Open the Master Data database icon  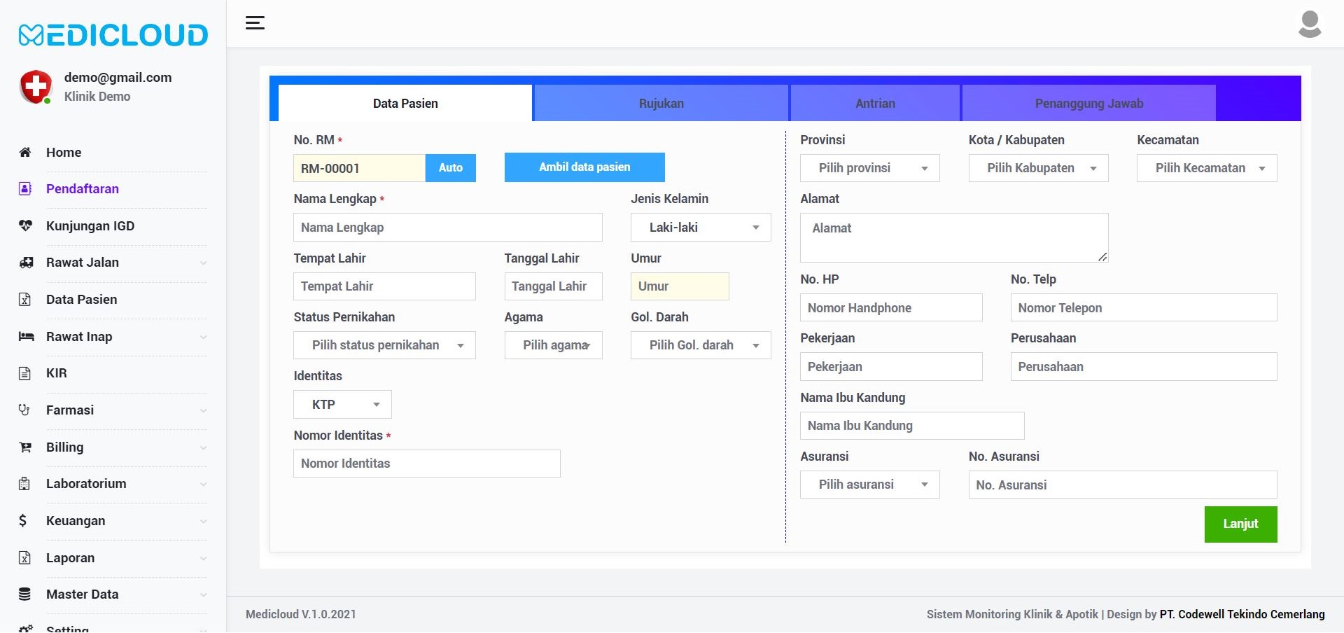[x=24, y=594]
